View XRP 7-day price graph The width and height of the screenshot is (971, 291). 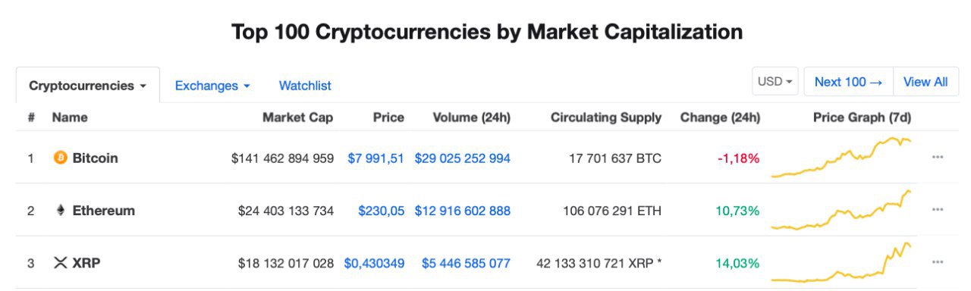841,263
